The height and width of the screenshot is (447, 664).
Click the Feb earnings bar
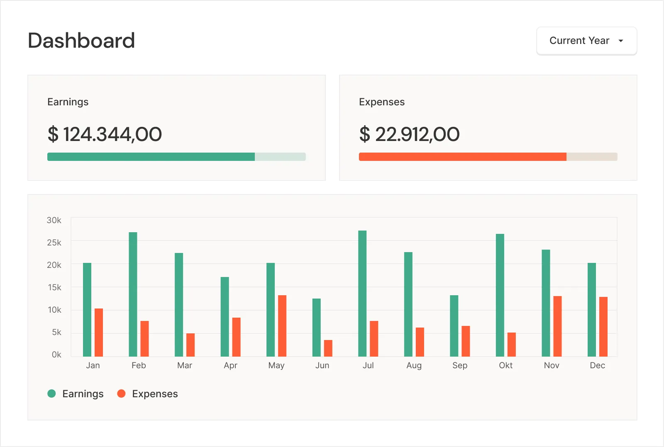[133, 294]
